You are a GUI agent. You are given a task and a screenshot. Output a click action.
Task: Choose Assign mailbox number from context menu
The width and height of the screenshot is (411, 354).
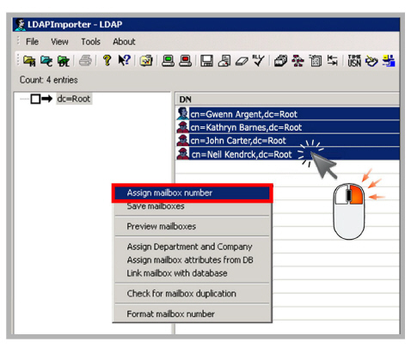click(192, 193)
